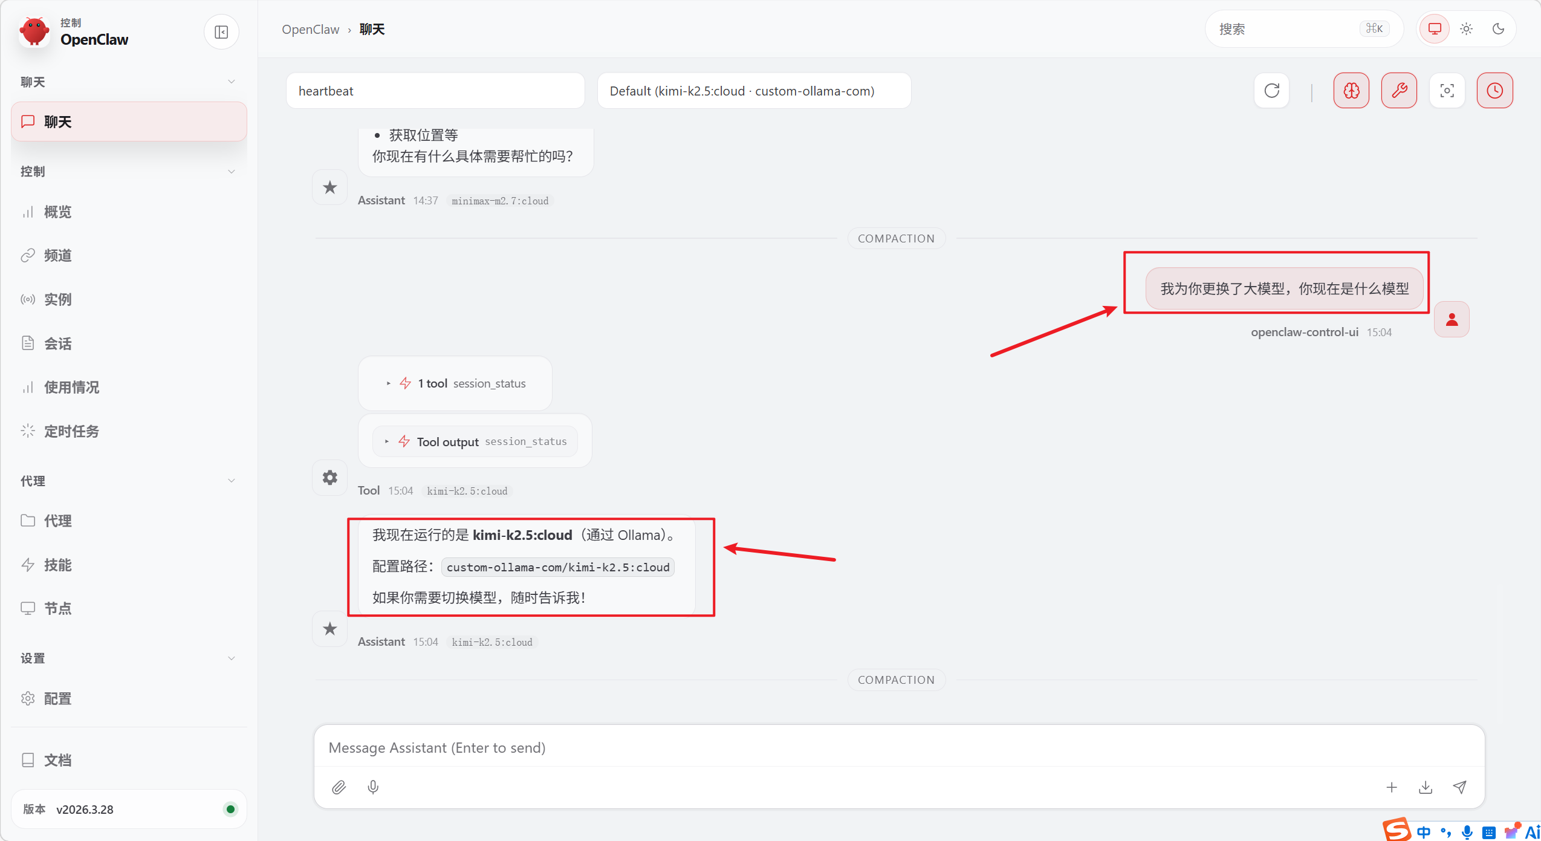Click the 文档 docs link
Image resolution: width=1541 pixels, height=841 pixels.
pyautogui.click(x=57, y=760)
